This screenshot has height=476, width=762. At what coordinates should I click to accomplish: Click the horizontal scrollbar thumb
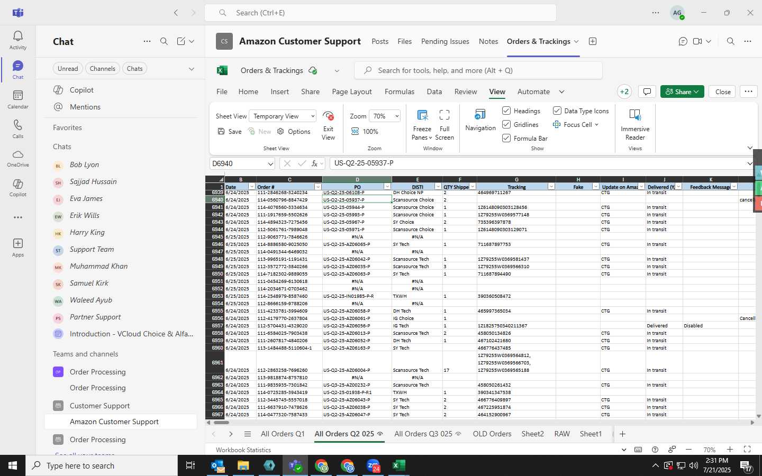(221, 423)
